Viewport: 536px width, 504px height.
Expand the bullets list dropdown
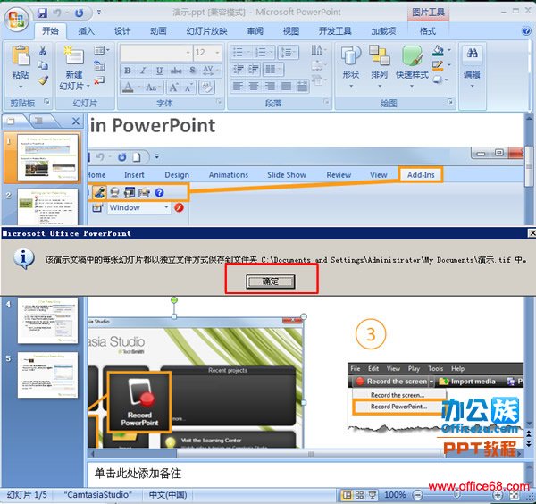tap(249, 53)
